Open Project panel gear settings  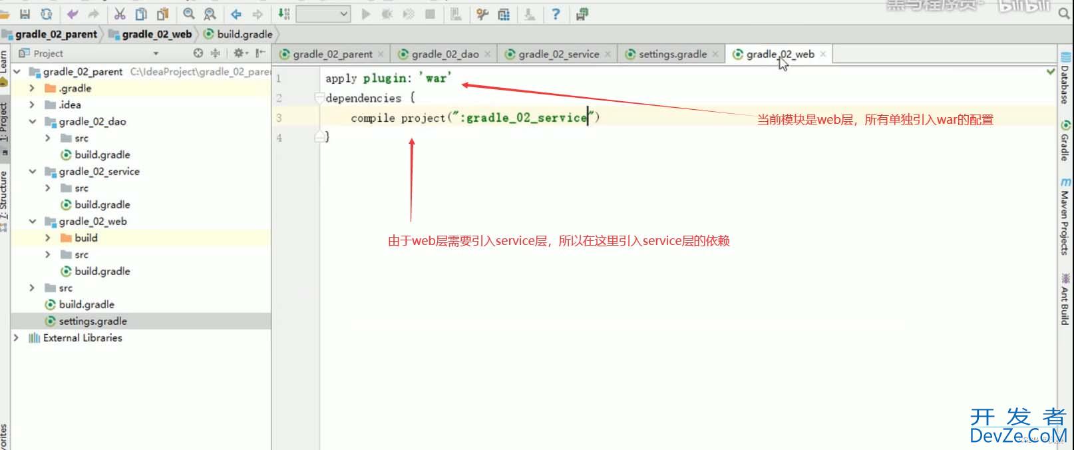[x=240, y=53]
